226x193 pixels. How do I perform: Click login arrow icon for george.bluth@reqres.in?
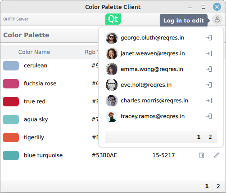209,38
